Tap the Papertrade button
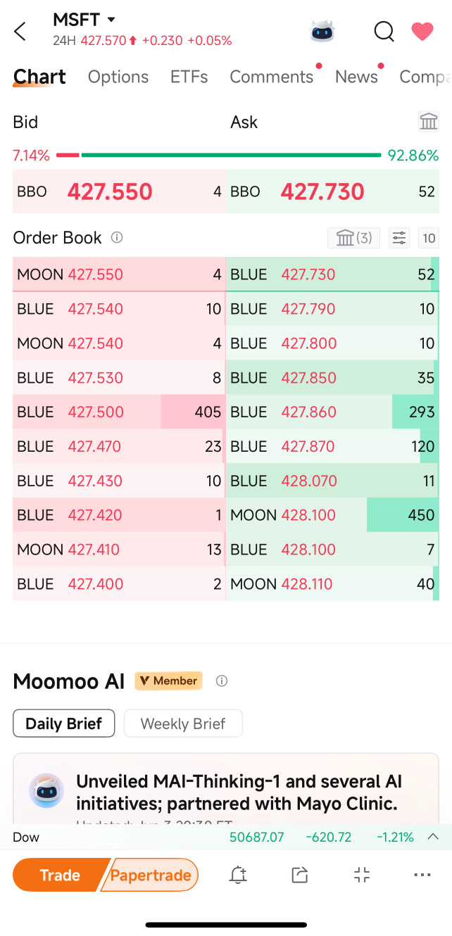The height and width of the screenshot is (936, 452). (x=151, y=875)
